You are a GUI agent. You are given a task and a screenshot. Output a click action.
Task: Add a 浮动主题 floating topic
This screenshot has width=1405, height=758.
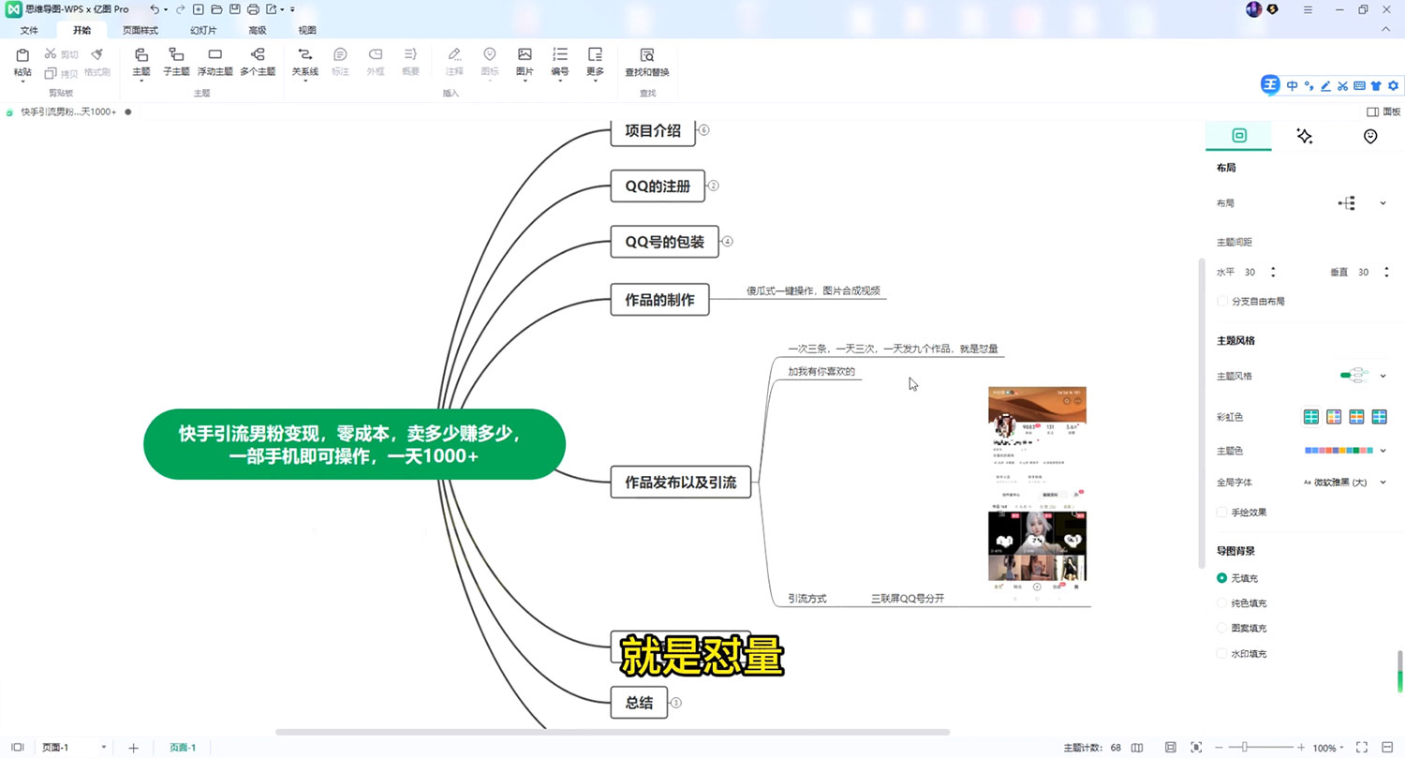[x=214, y=56]
